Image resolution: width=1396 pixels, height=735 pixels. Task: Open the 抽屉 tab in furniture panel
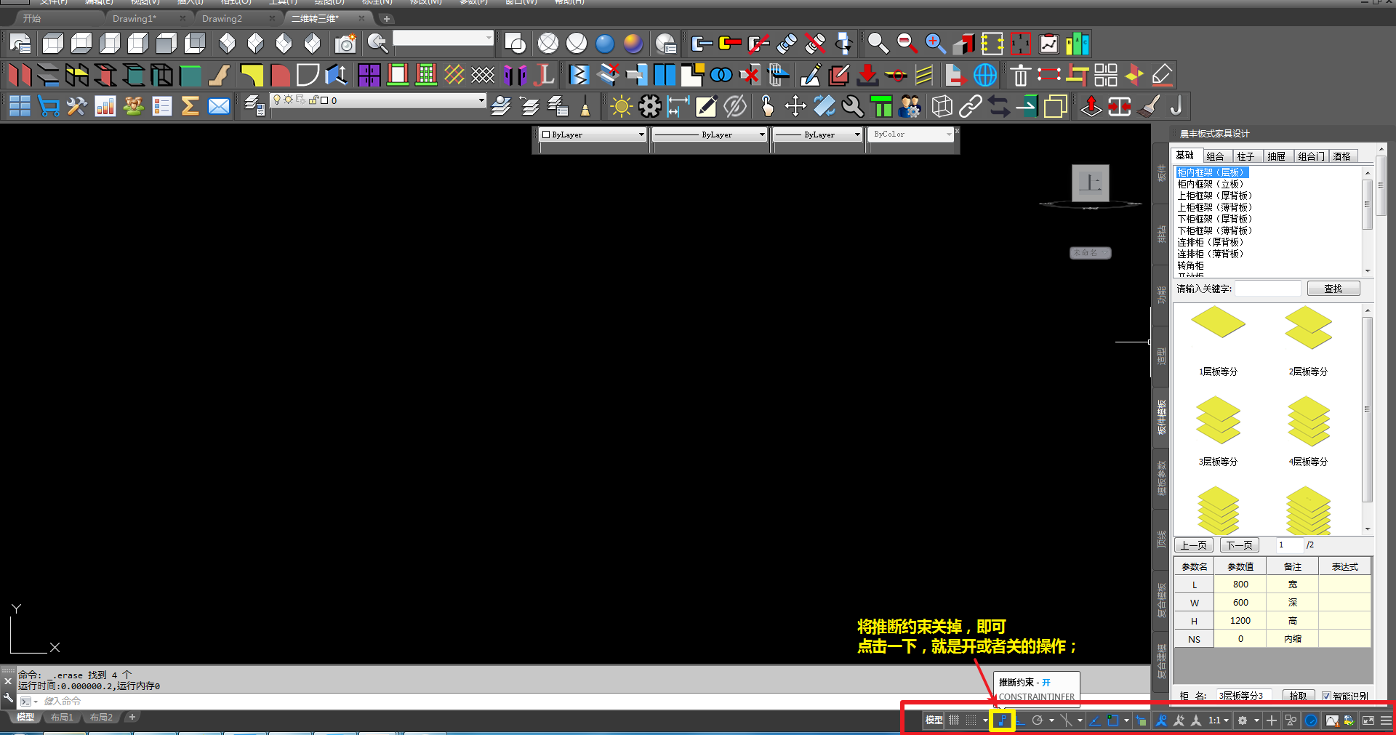click(1276, 156)
